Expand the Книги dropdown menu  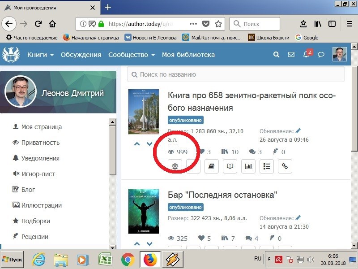40,55
